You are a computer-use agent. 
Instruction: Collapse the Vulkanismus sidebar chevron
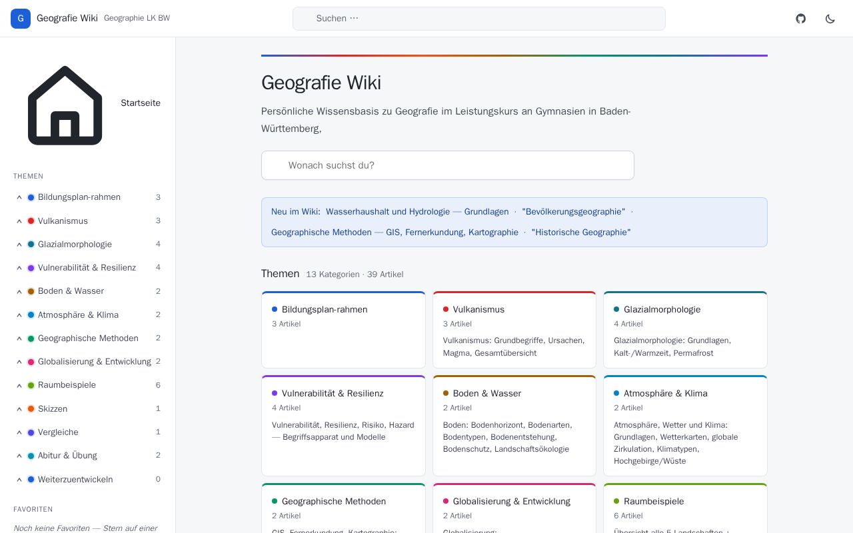point(19,221)
